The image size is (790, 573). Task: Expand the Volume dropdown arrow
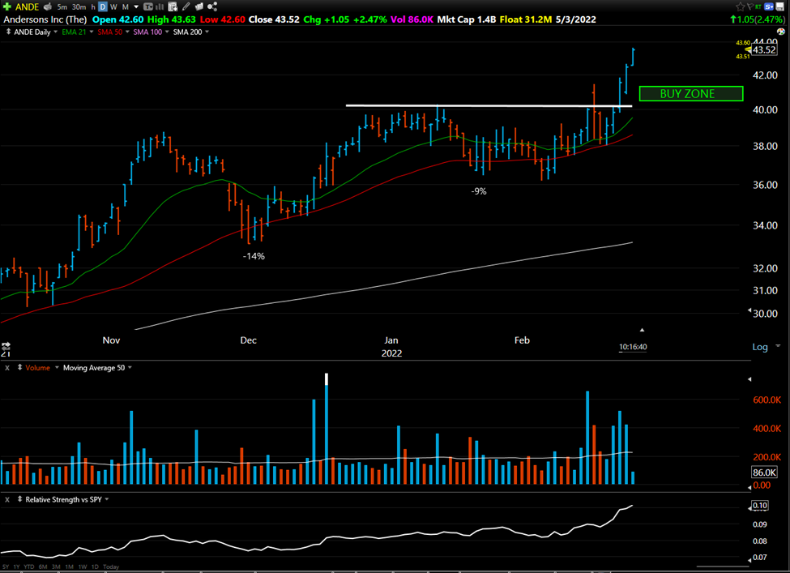point(57,367)
